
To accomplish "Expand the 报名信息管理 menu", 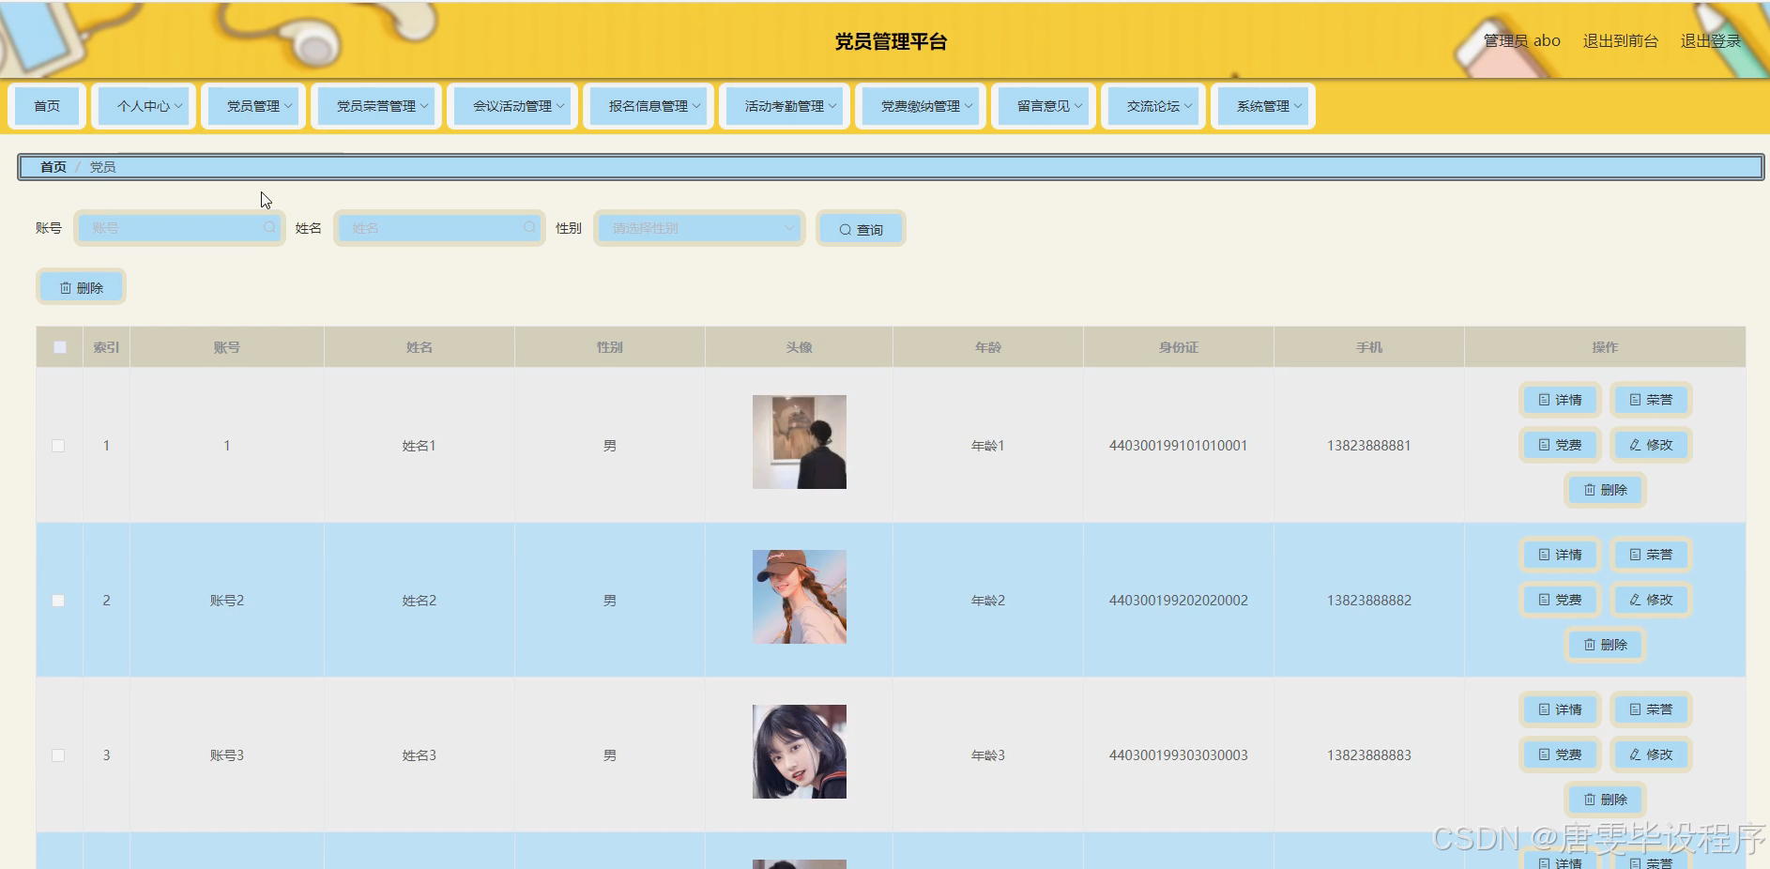I will point(648,106).
